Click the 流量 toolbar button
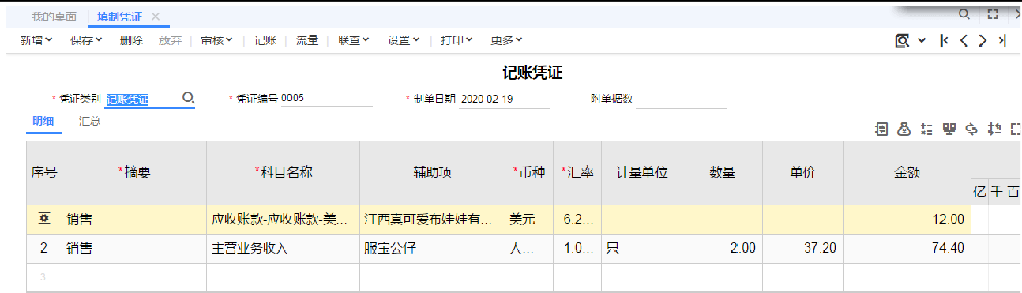The height and width of the screenshot is (293, 1022). click(307, 40)
